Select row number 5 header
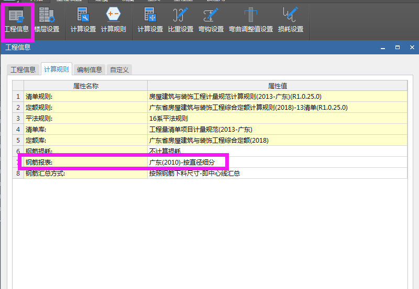The width and height of the screenshot is (419, 289). tap(18, 141)
